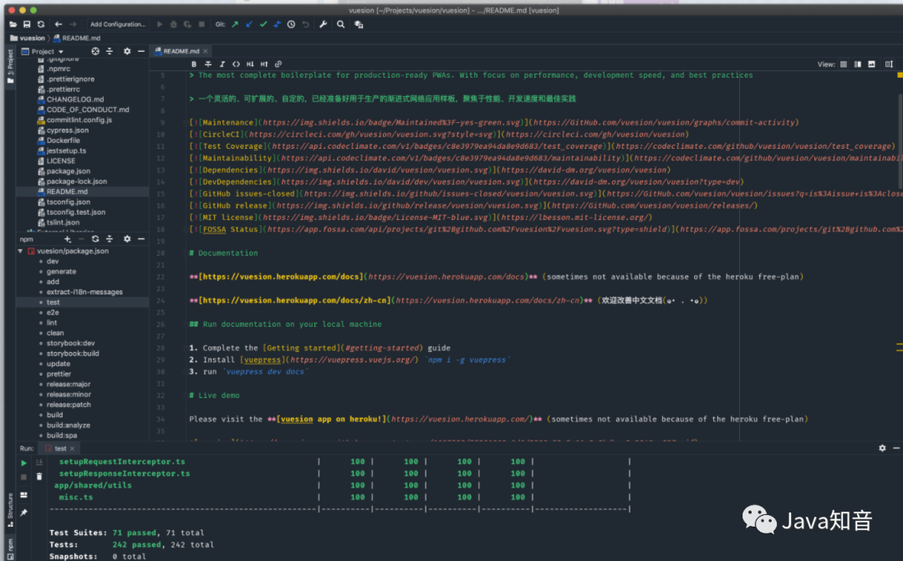The height and width of the screenshot is (561, 903).
Task: Open Project panel gear options
Action: (x=127, y=51)
